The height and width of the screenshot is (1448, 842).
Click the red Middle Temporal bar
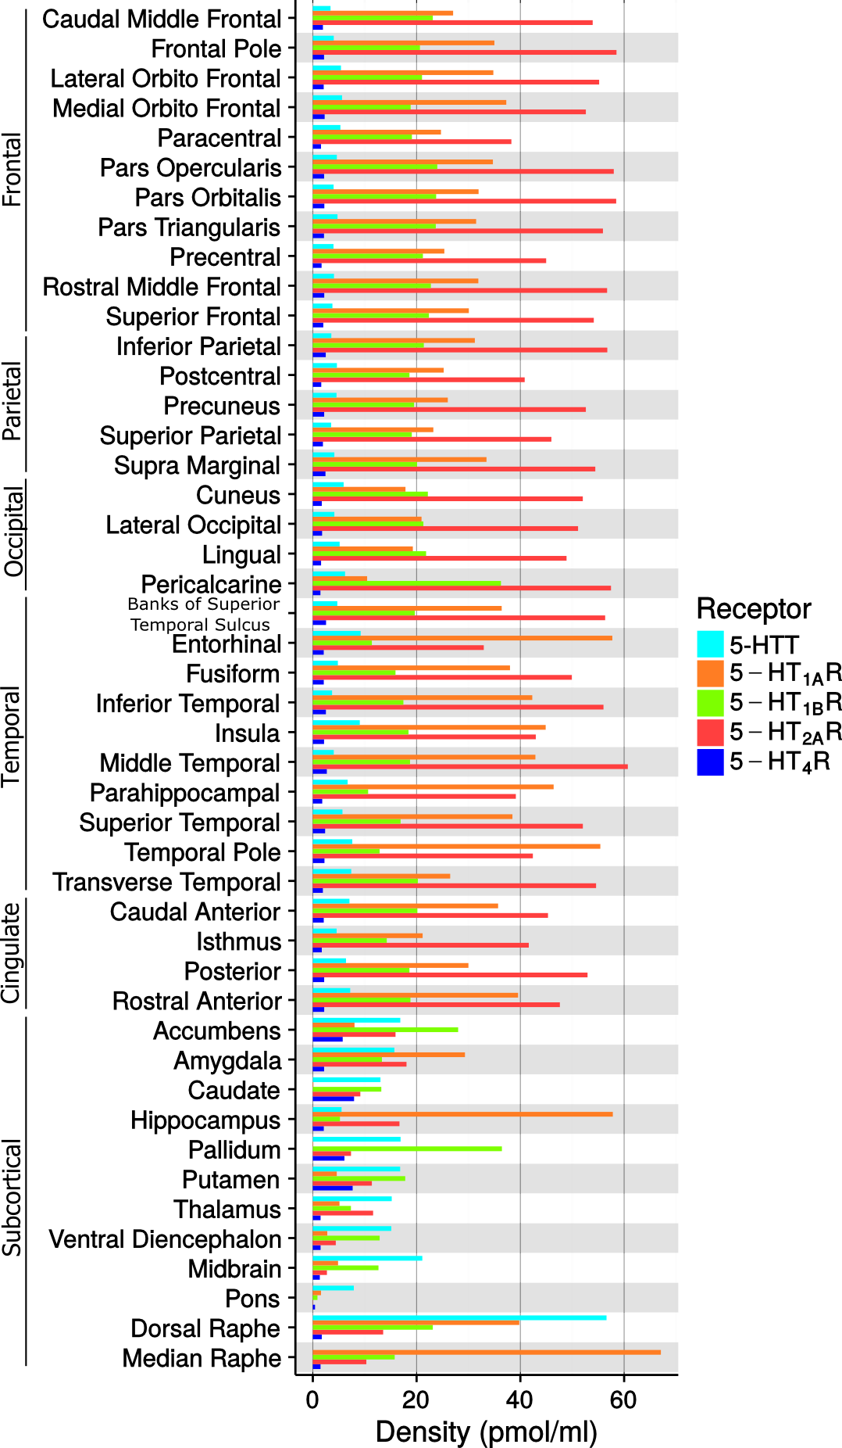coord(469,766)
